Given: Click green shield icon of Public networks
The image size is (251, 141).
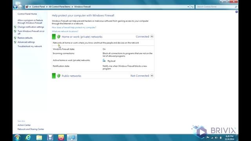Looking at the screenshot, I should click(58, 76).
